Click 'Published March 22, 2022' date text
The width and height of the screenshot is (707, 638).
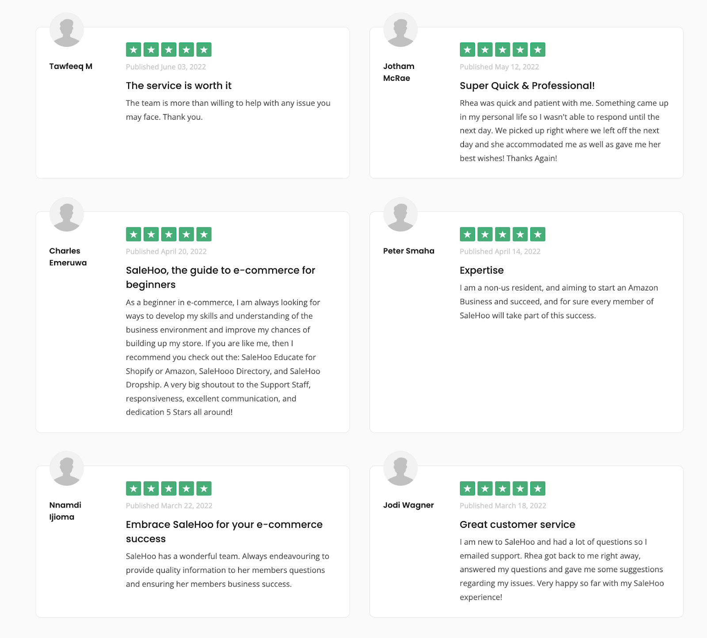pyautogui.click(x=169, y=506)
